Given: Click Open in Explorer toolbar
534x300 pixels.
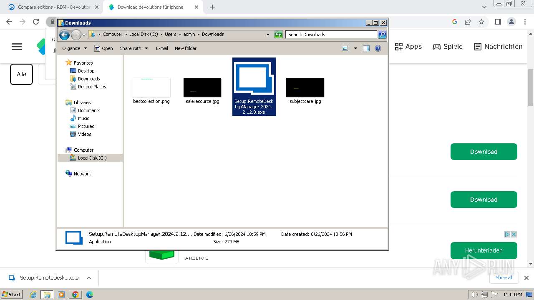Looking at the screenshot, I should click(x=103, y=48).
